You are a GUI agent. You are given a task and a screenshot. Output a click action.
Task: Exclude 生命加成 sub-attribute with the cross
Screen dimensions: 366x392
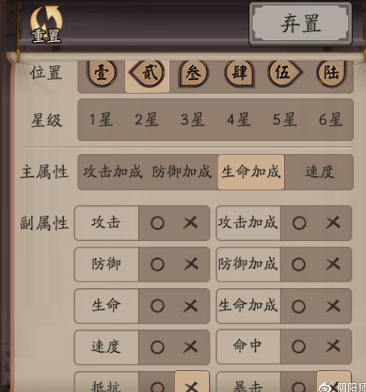(x=333, y=306)
